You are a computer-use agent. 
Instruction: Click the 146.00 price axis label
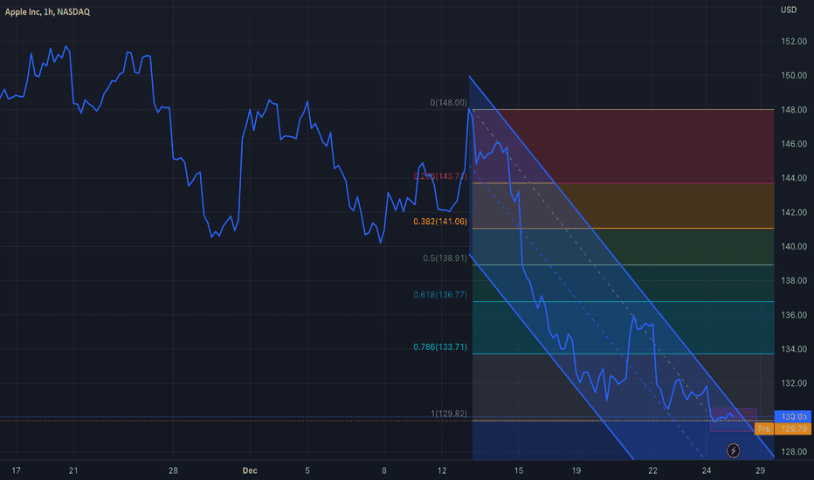pos(794,144)
